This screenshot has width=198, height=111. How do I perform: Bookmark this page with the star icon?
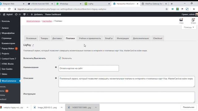pyautogui.click(x=166, y=9)
